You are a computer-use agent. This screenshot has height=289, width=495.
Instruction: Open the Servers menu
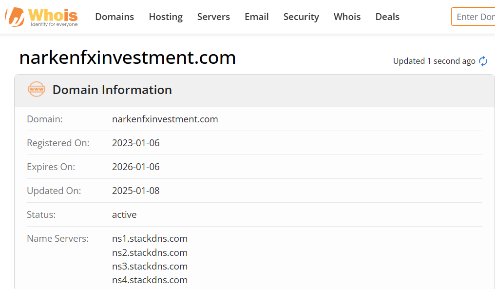(213, 17)
